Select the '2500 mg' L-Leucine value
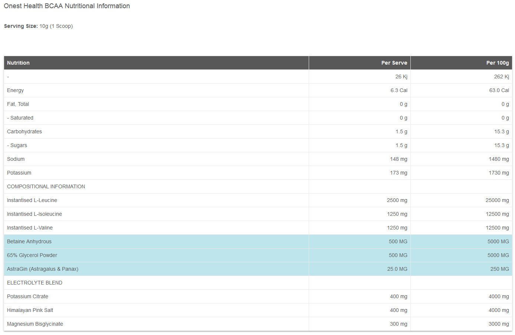The width and height of the screenshot is (515, 335). point(397,200)
